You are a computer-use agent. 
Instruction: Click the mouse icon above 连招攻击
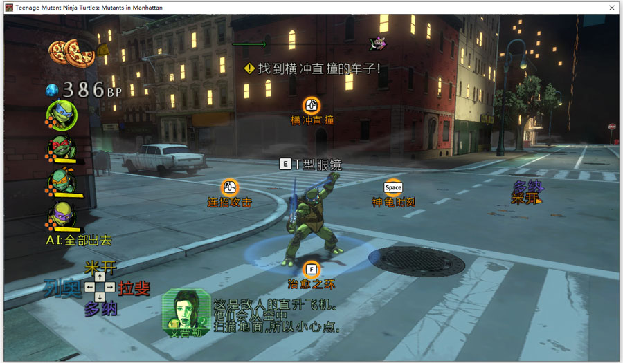230,187
